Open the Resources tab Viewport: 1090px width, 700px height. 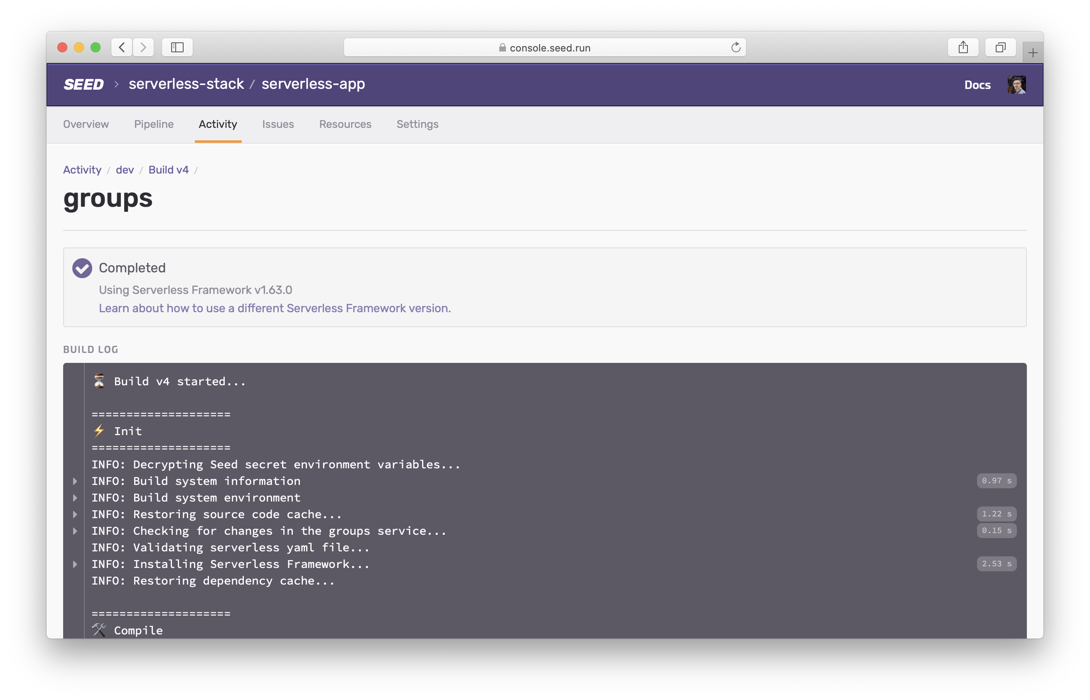coord(345,124)
